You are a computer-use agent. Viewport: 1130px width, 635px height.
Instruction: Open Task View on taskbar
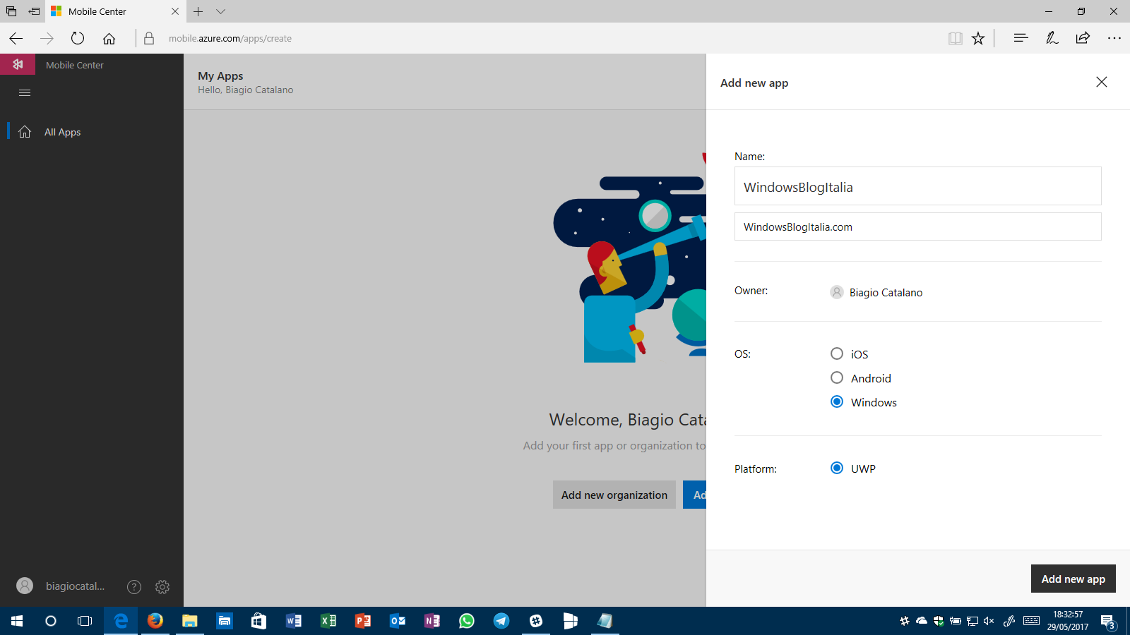point(85,621)
